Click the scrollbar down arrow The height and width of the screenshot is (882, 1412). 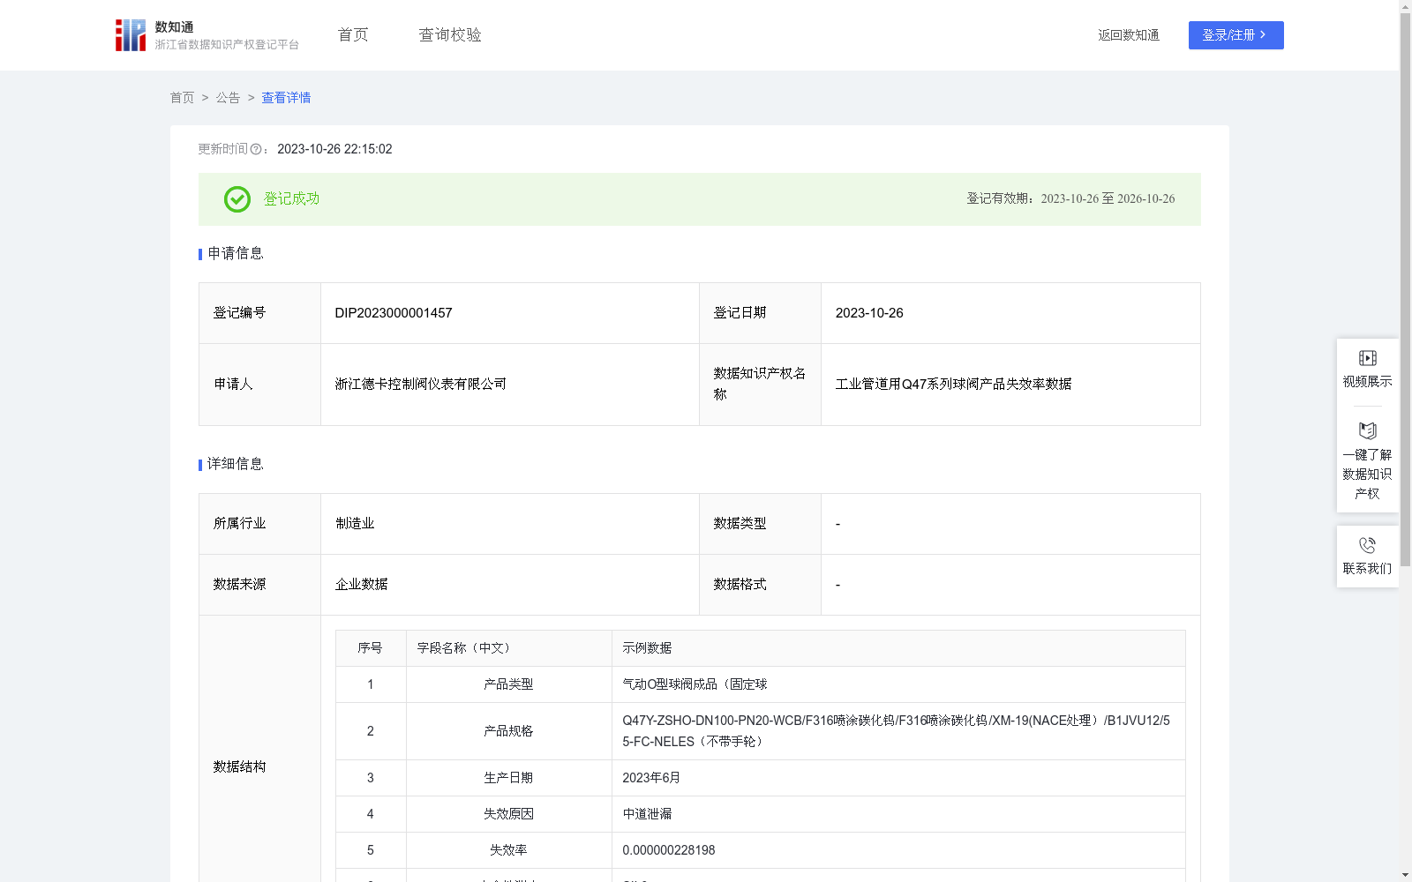(1405, 876)
